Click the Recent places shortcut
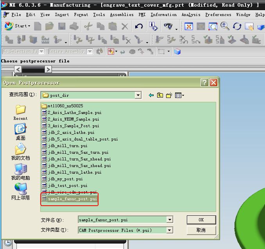265x249 pixels. point(20,112)
